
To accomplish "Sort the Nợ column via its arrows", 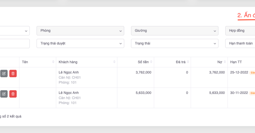I will [225, 62].
